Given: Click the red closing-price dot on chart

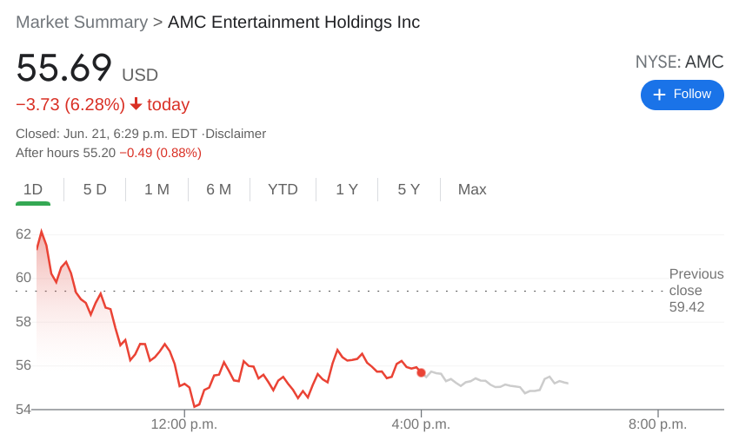Looking at the screenshot, I should (421, 372).
